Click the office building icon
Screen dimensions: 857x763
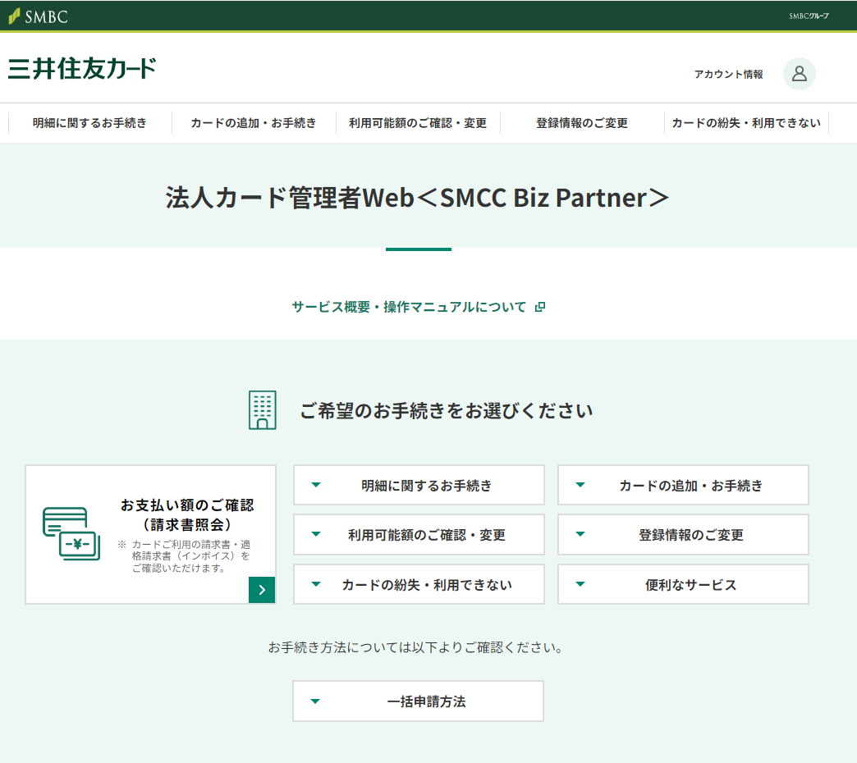click(x=263, y=410)
